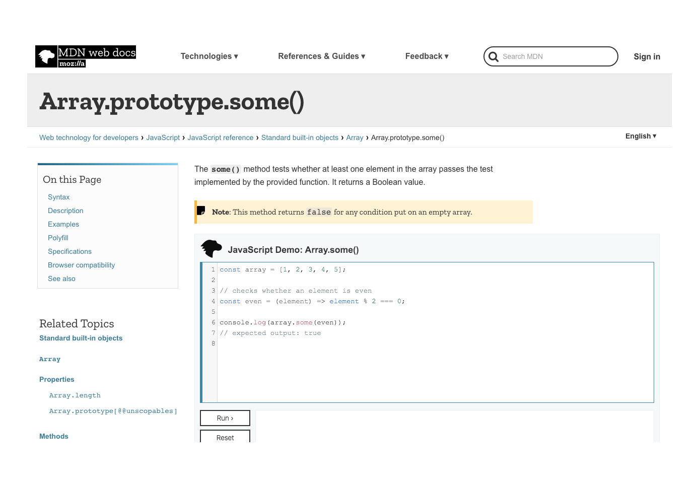Click the Sign in link

tap(647, 56)
